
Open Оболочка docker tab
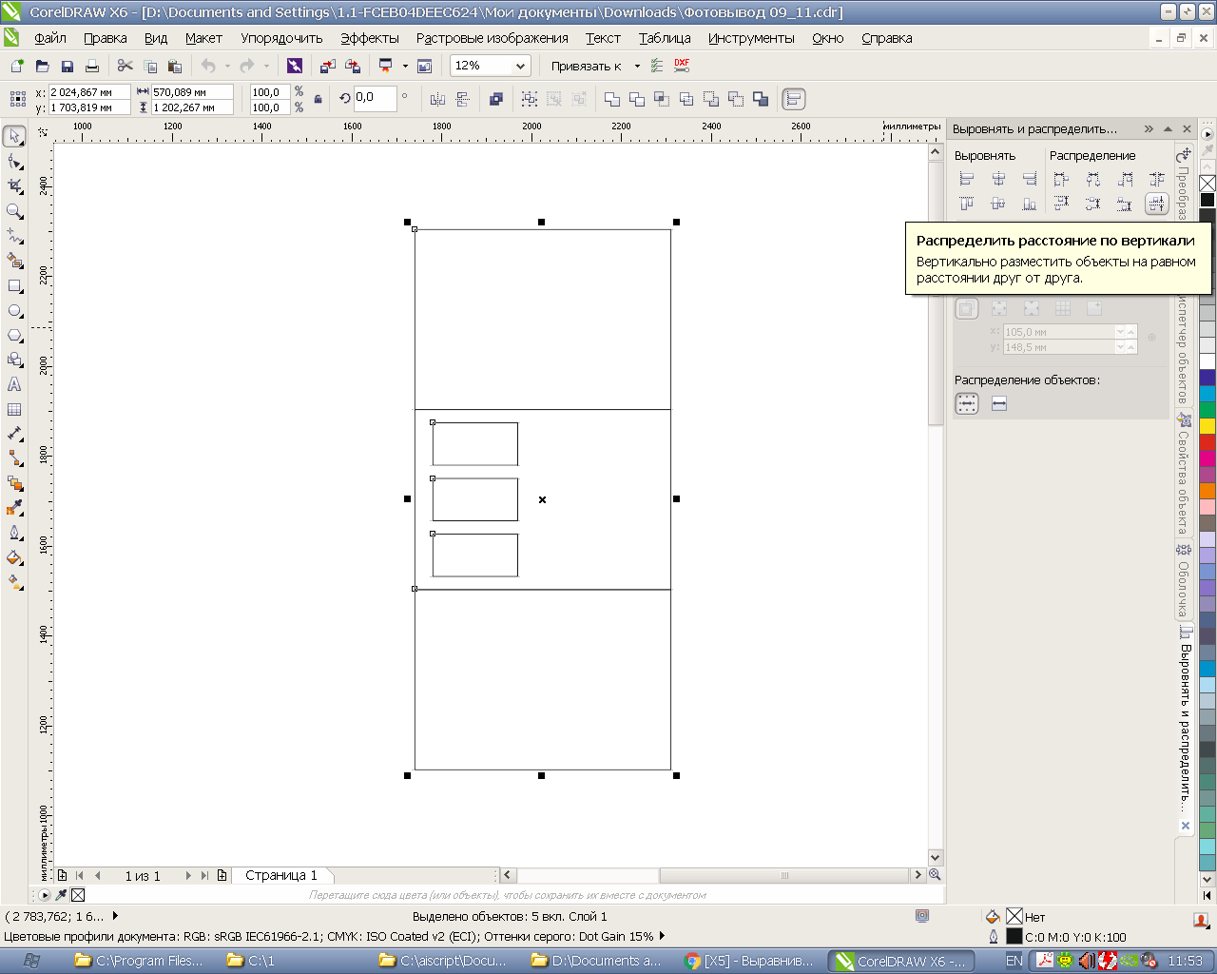[1184, 582]
